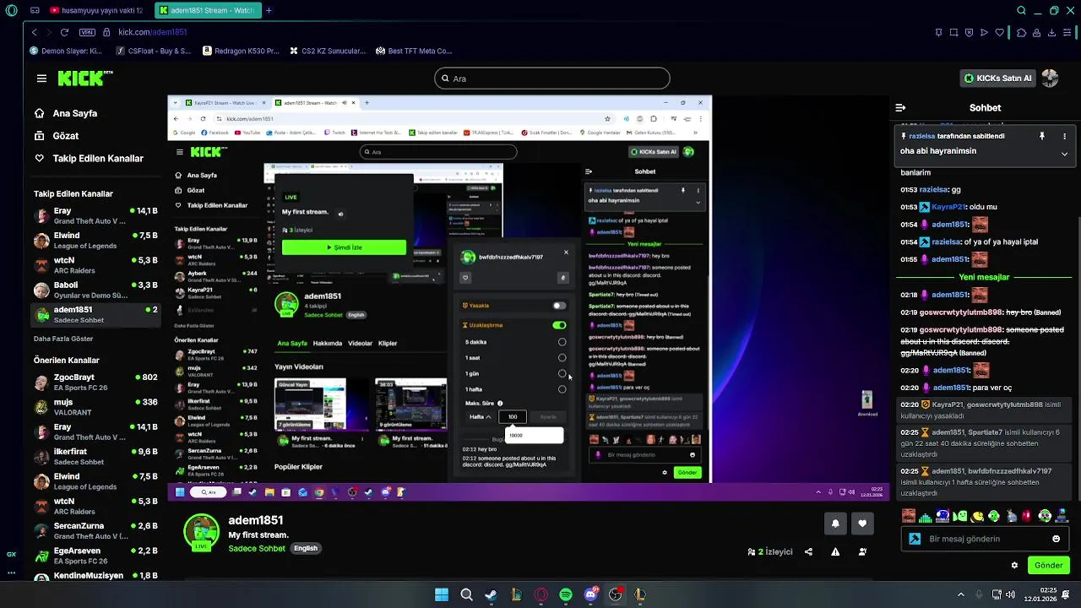
Task: Toggle the Yasakla switch in inner window
Action: 559,306
